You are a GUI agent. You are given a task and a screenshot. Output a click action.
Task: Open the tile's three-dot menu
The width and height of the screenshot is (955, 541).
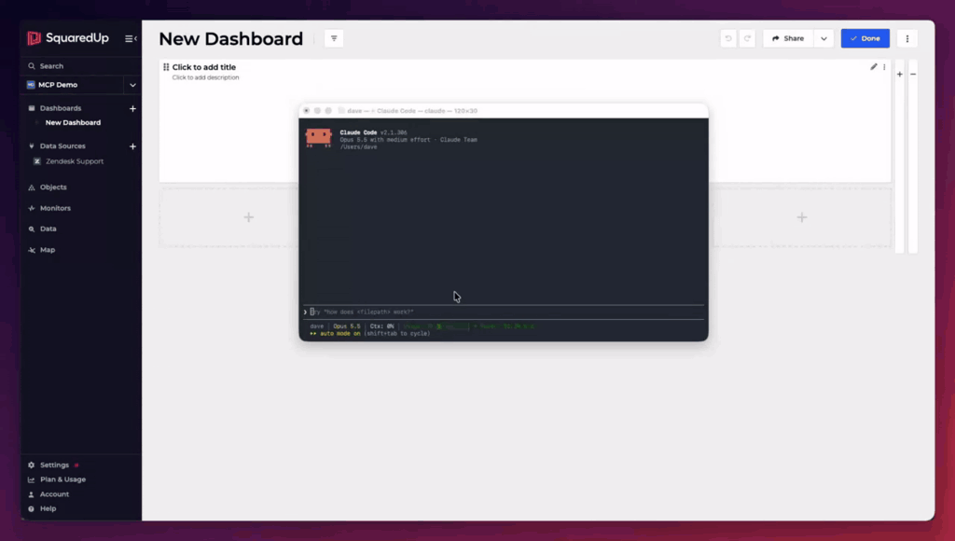(x=884, y=67)
